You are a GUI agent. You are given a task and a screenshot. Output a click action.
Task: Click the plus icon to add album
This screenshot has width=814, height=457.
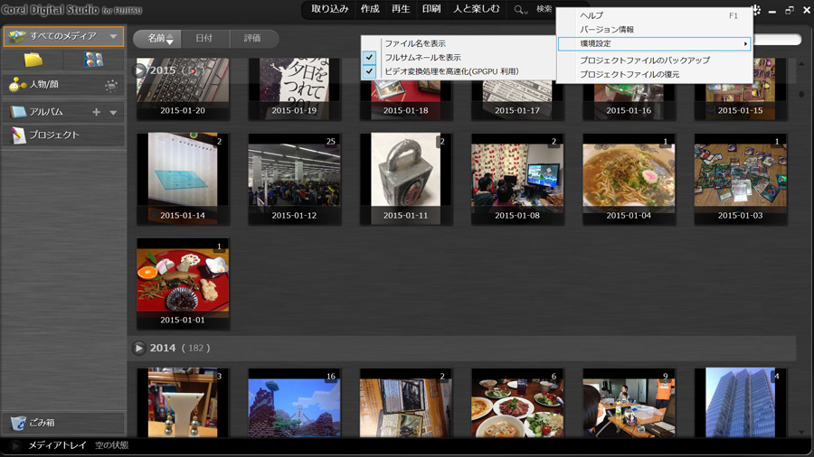[97, 112]
